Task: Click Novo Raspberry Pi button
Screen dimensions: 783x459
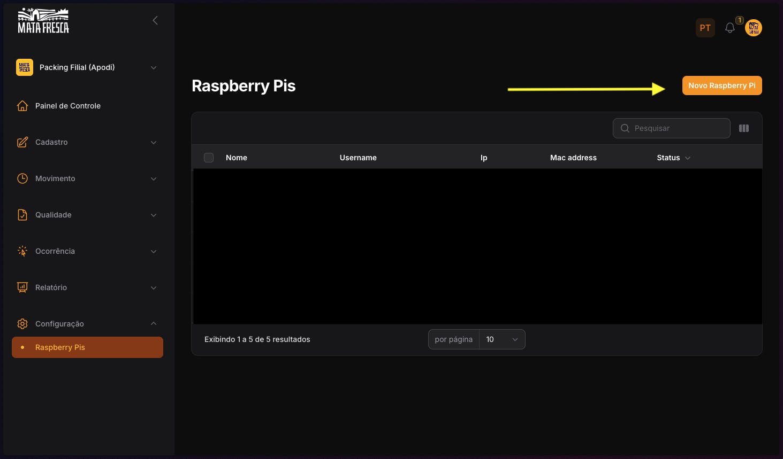Action: pos(722,85)
